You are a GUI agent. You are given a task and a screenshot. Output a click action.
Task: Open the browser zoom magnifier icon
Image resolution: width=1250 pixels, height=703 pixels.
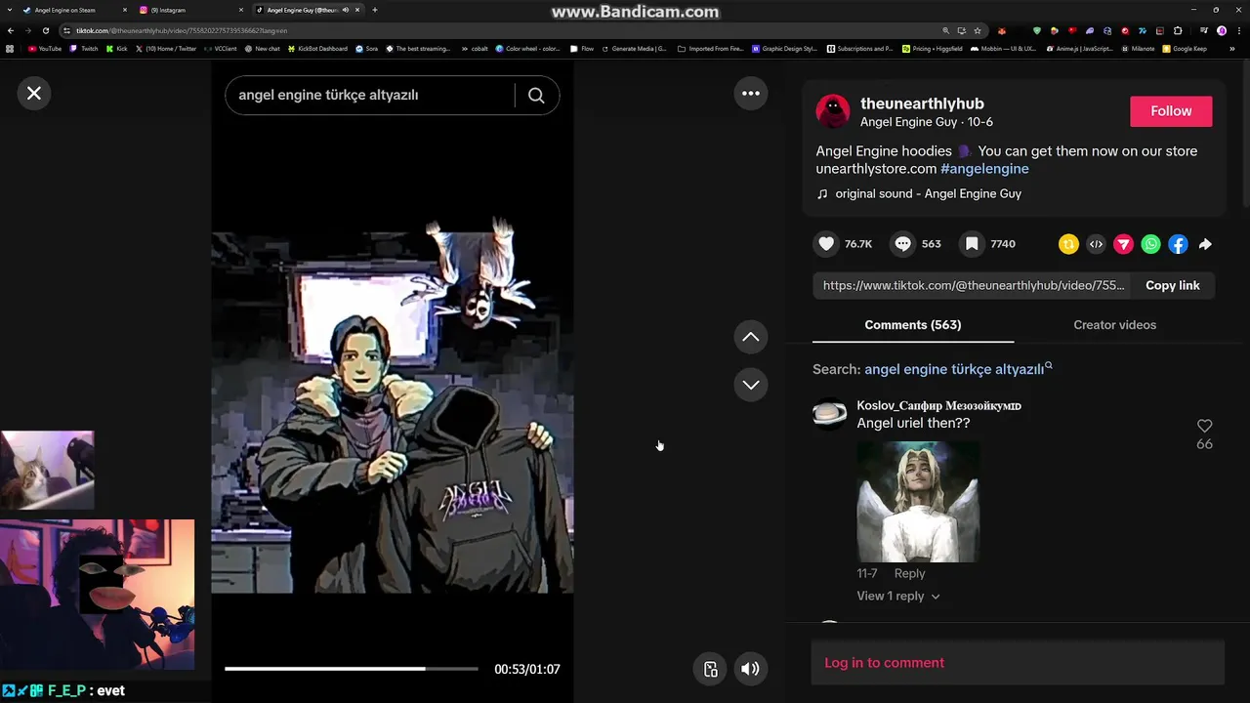point(945,30)
